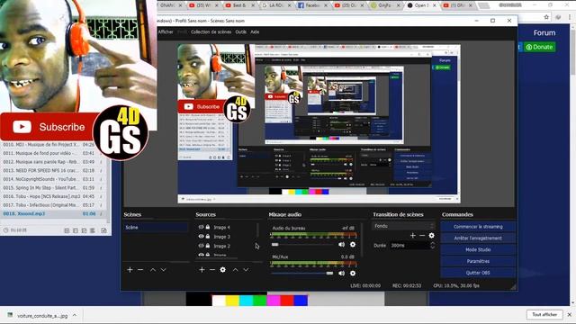Click the green Donate button on the webpage
Viewport: 576px width, 324px height.
[x=539, y=47]
